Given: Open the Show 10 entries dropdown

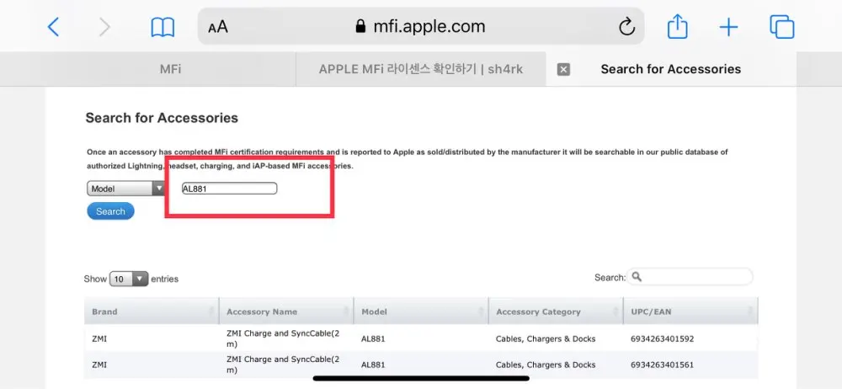Looking at the screenshot, I should [x=129, y=279].
